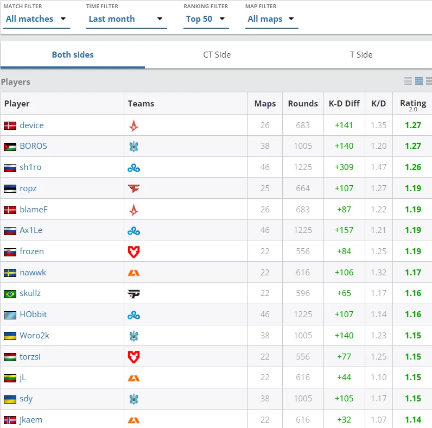Click the Cloud9 logo in HObbit row
The image size is (432, 428).
tap(134, 315)
